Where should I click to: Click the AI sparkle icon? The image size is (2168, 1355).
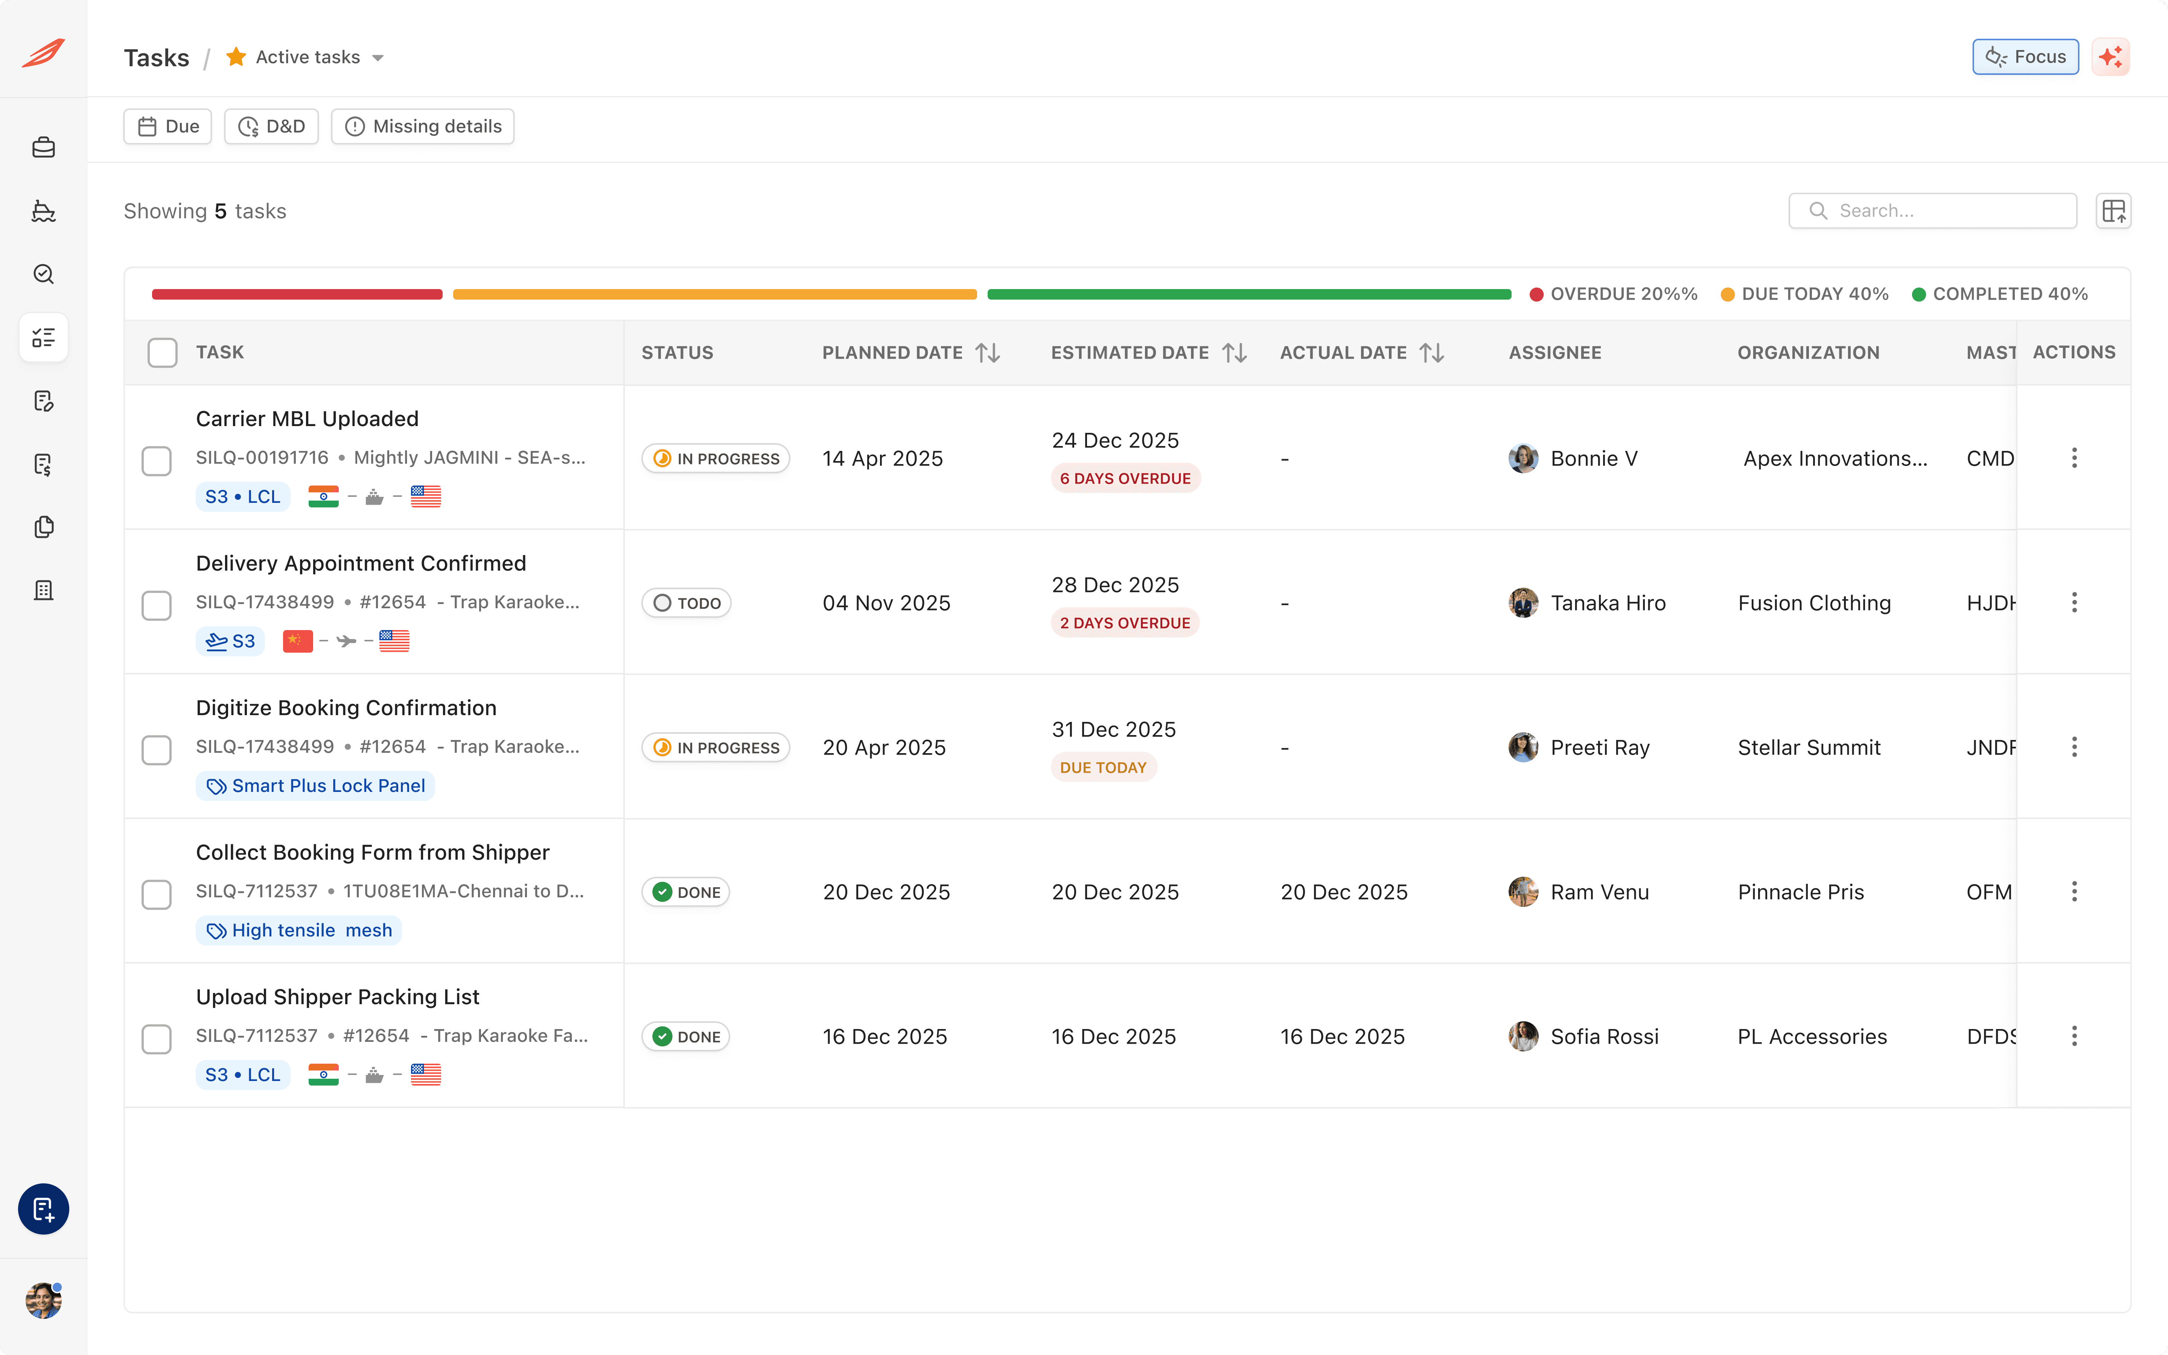[x=2111, y=57]
